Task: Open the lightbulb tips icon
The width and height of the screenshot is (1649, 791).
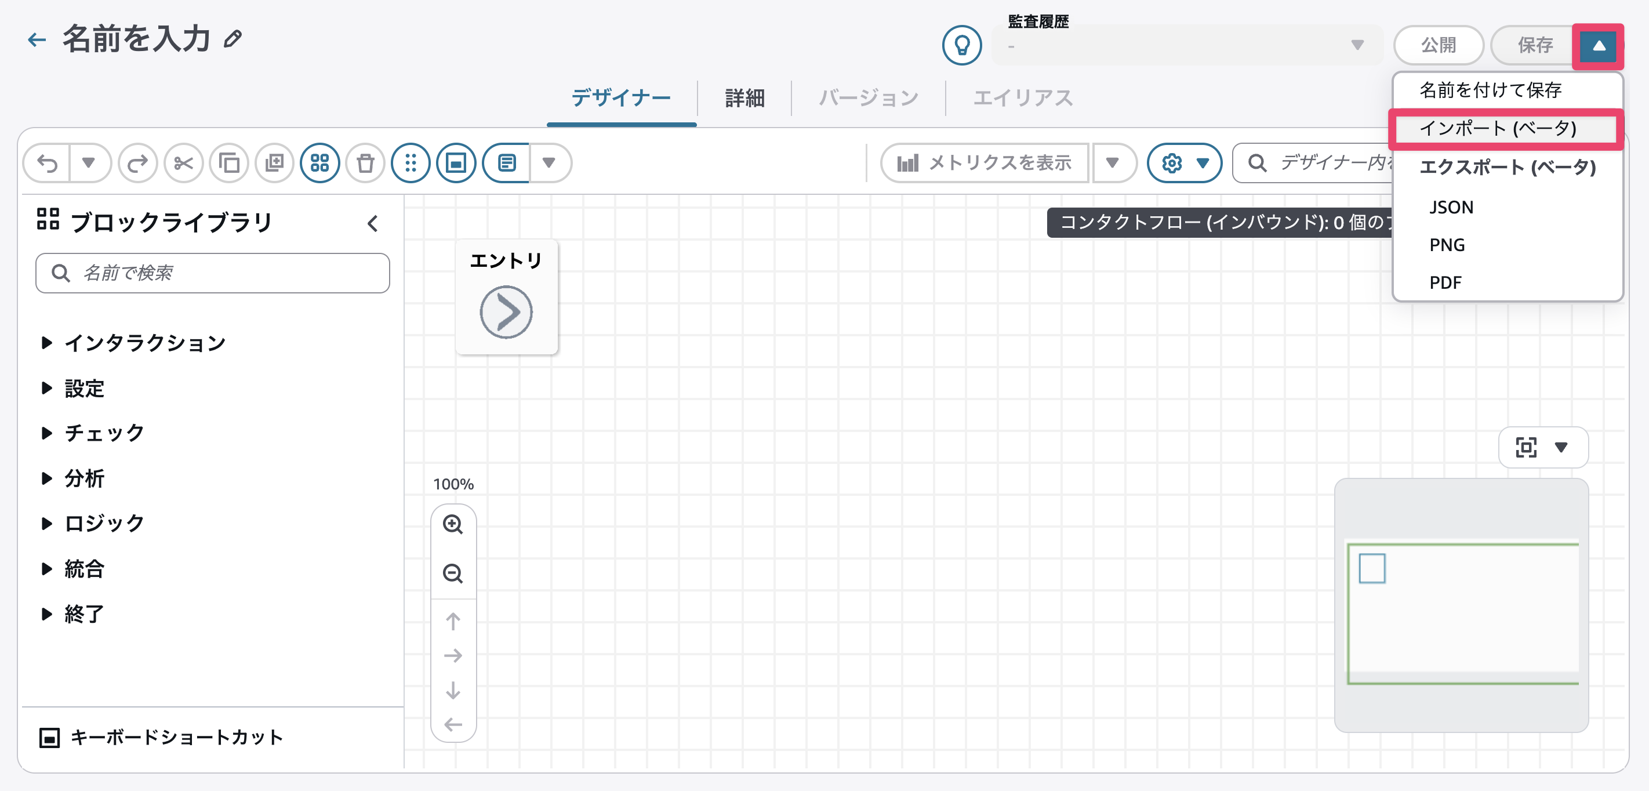Action: 961,45
